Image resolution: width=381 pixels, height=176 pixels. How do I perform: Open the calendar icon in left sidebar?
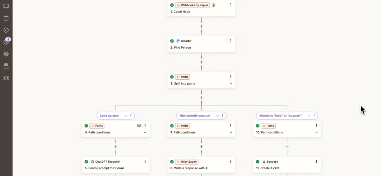click(6, 18)
